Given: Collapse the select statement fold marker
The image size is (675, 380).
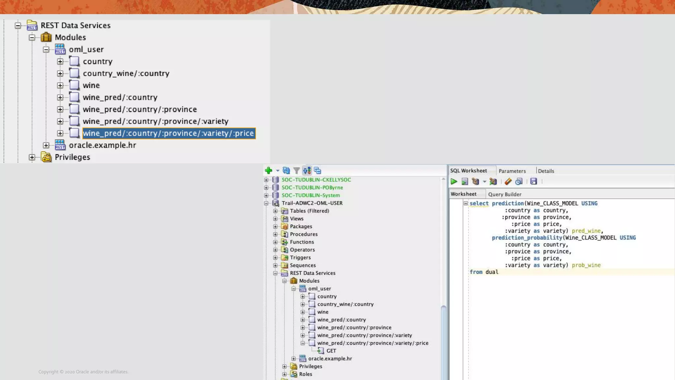Looking at the screenshot, I should pos(466,203).
